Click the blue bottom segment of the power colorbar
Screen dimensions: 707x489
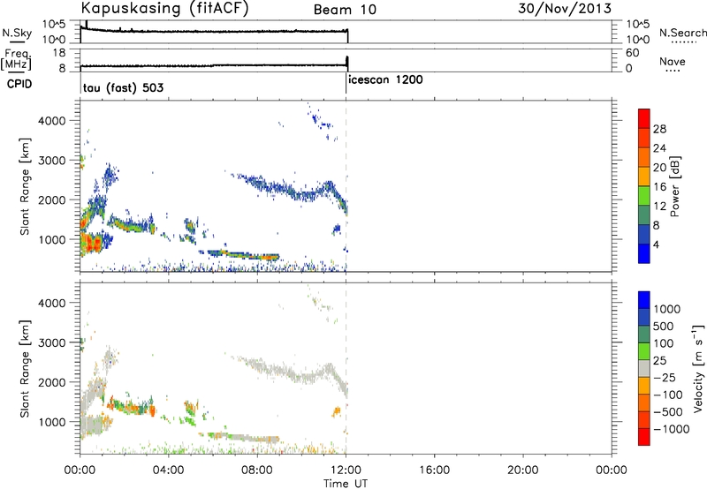(x=644, y=253)
